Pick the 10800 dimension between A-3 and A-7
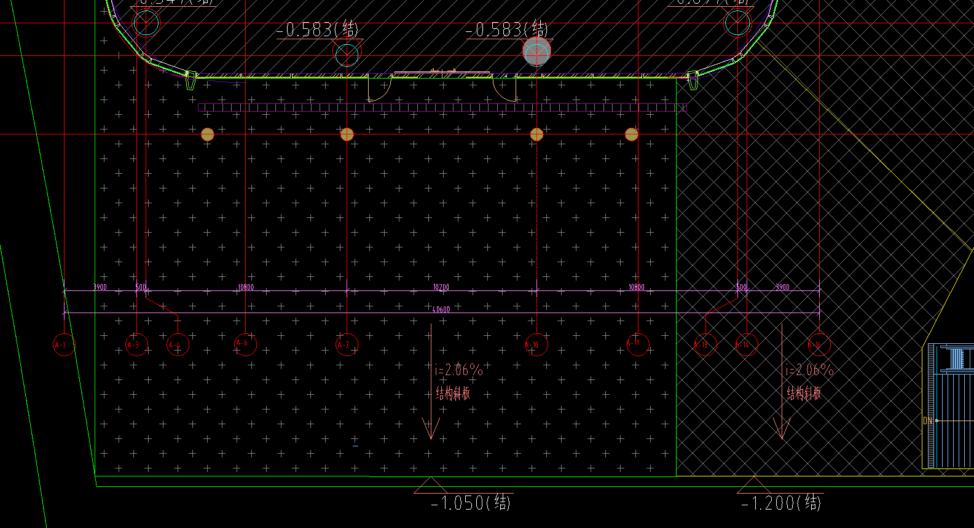The image size is (974, 528). (245, 287)
